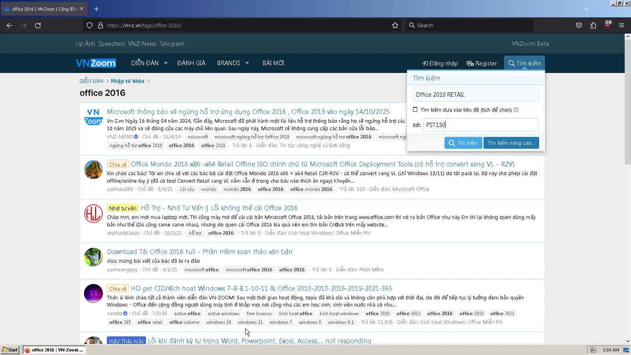The image size is (631, 355).
Task: Click the office 365 tag
Action: (120, 322)
